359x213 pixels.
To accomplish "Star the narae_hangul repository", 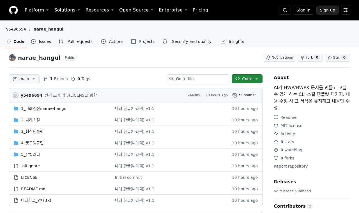I will (337, 58).
